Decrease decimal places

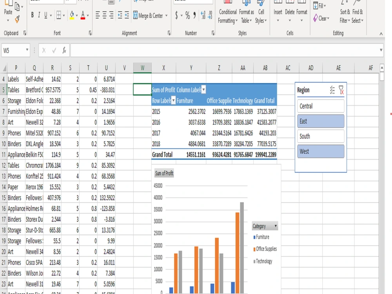coord(210,15)
